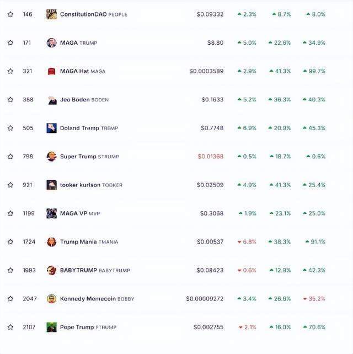
Task: Click the red Super Trump price $0.01368
Action: (x=211, y=157)
